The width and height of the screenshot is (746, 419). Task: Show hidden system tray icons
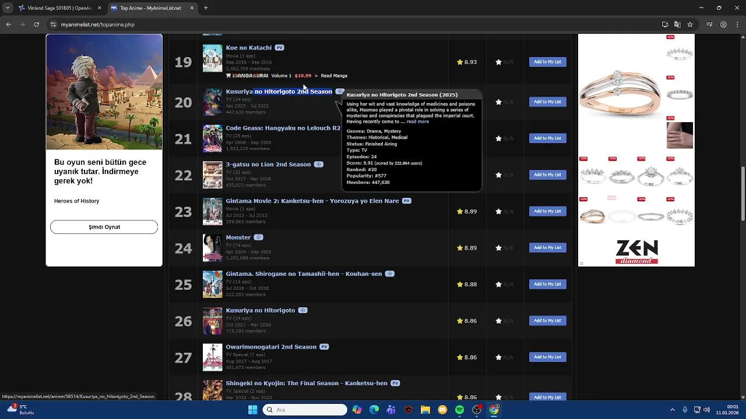[672, 410]
